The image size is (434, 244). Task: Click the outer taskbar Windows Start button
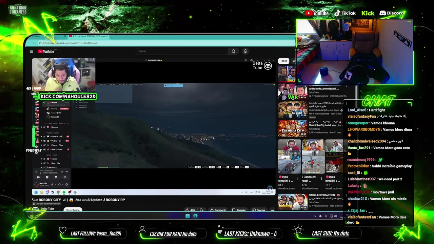188,216
